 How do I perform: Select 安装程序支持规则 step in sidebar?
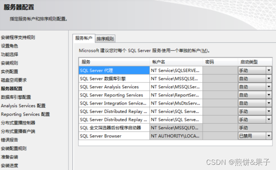[18, 37]
